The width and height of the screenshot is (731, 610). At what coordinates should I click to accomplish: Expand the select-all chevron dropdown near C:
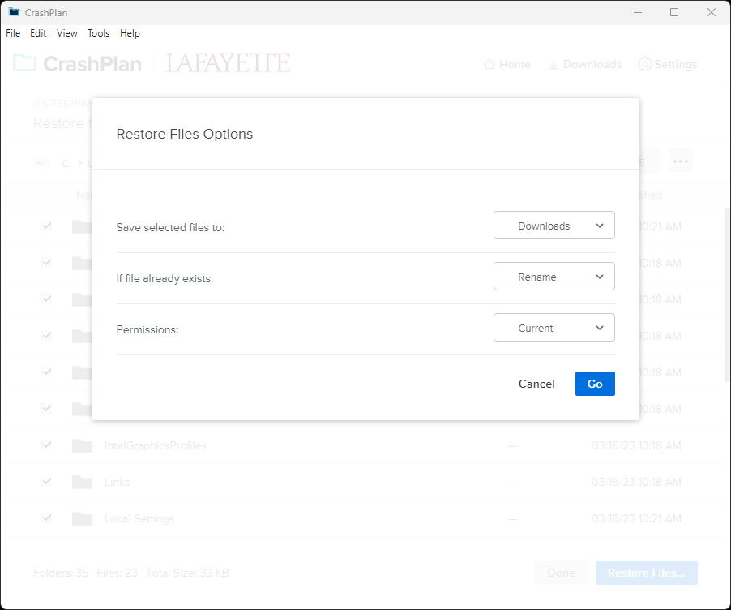point(41,163)
